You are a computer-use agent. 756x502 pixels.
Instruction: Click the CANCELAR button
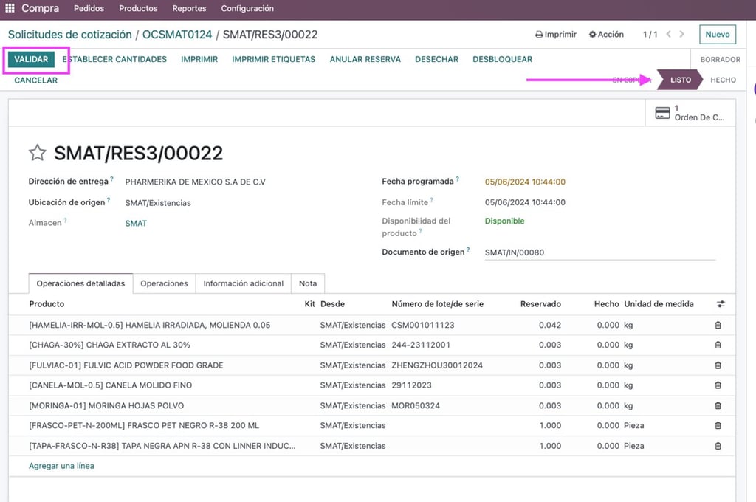35,80
